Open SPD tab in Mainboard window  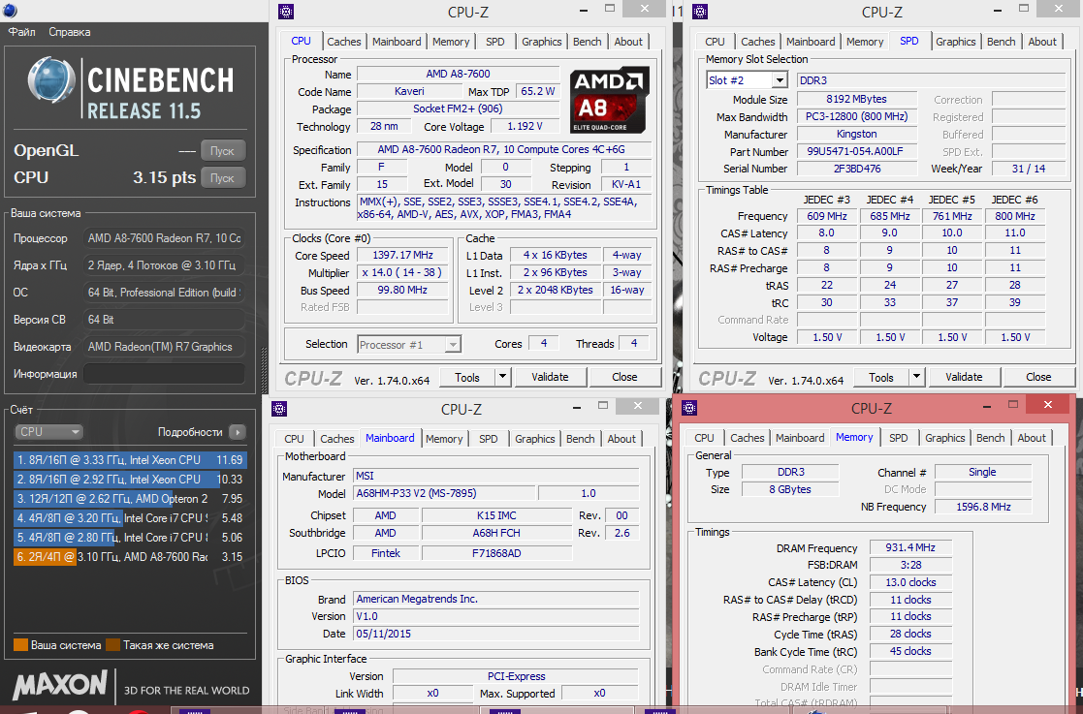tap(489, 439)
